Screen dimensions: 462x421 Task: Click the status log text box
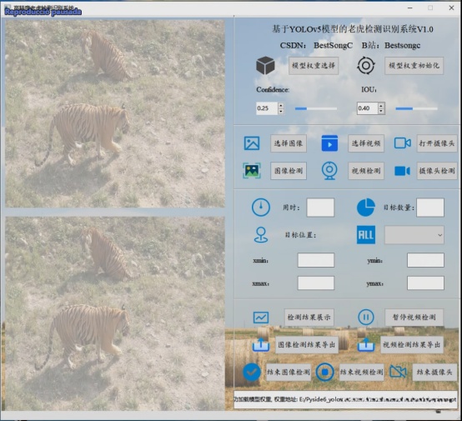point(345,399)
